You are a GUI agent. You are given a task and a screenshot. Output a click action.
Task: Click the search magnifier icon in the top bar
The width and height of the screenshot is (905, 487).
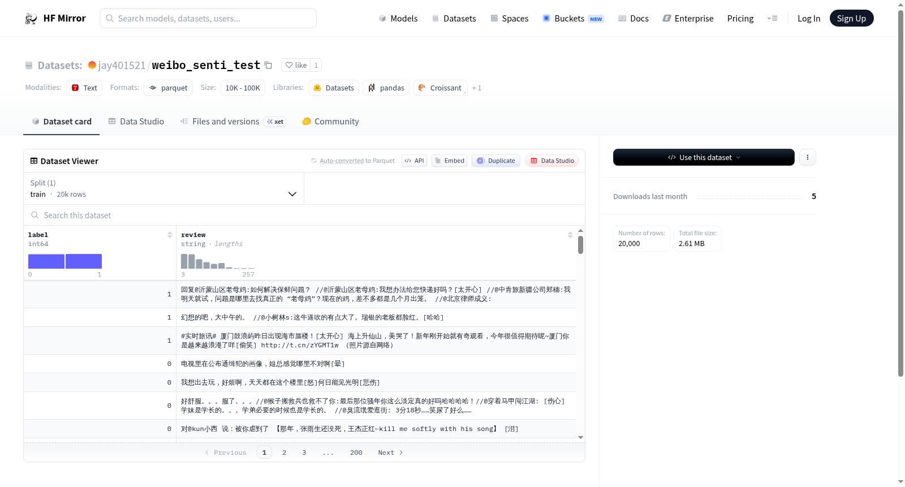110,18
